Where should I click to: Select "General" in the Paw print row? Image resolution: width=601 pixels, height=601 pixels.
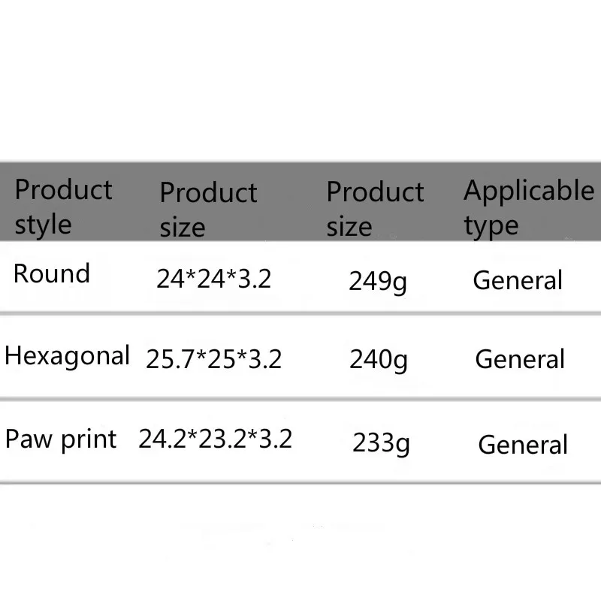pos(523,445)
